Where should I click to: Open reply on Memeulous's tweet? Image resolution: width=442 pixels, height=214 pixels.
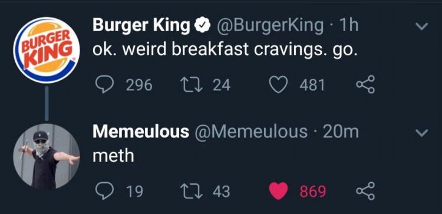click(x=104, y=191)
